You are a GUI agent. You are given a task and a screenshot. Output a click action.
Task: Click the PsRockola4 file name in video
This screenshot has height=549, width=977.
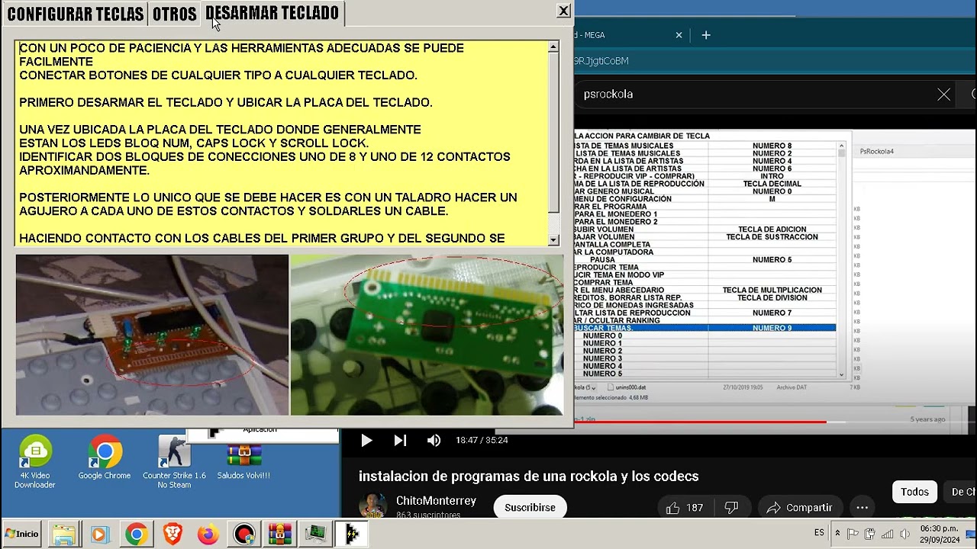pos(876,152)
